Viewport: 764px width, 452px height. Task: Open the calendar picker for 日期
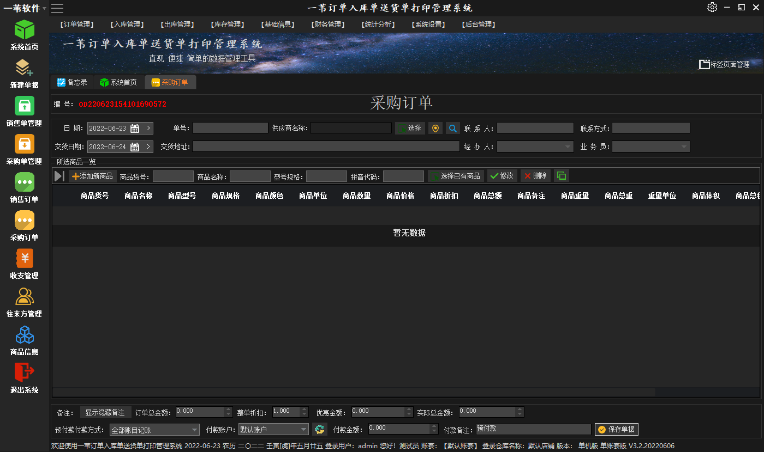135,129
